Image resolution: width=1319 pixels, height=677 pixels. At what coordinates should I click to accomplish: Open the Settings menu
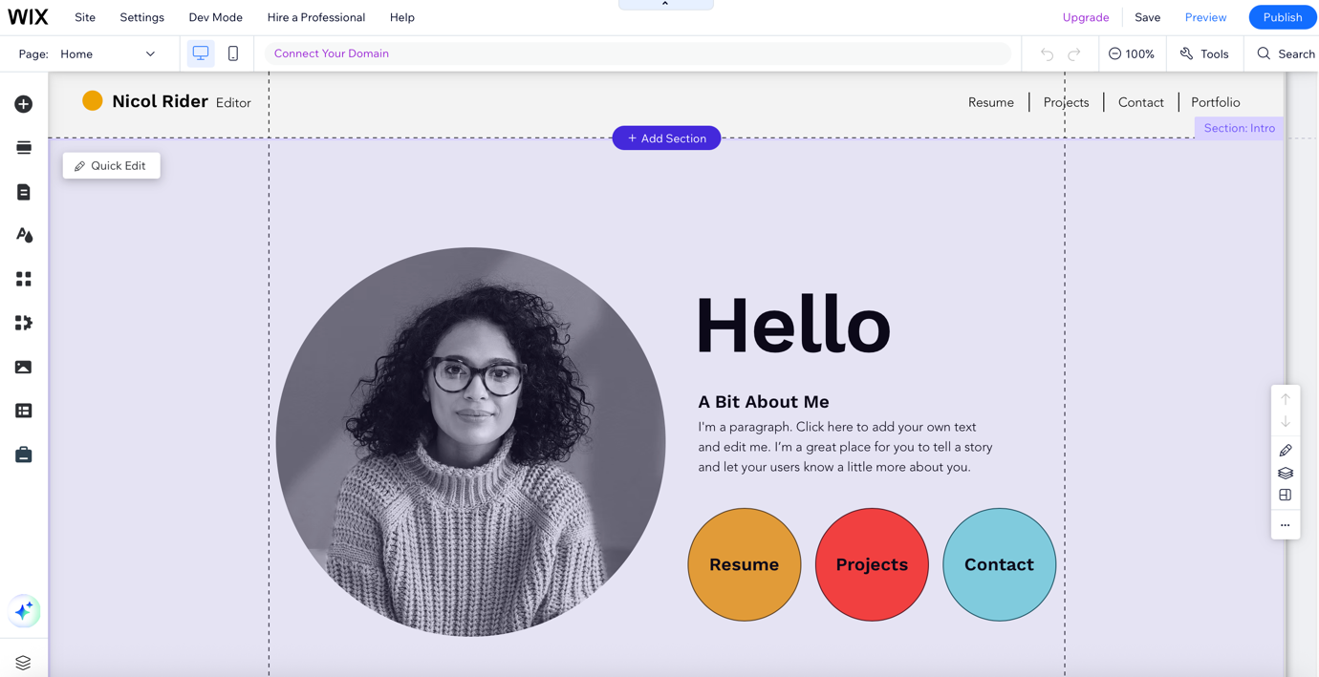[x=141, y=17]
